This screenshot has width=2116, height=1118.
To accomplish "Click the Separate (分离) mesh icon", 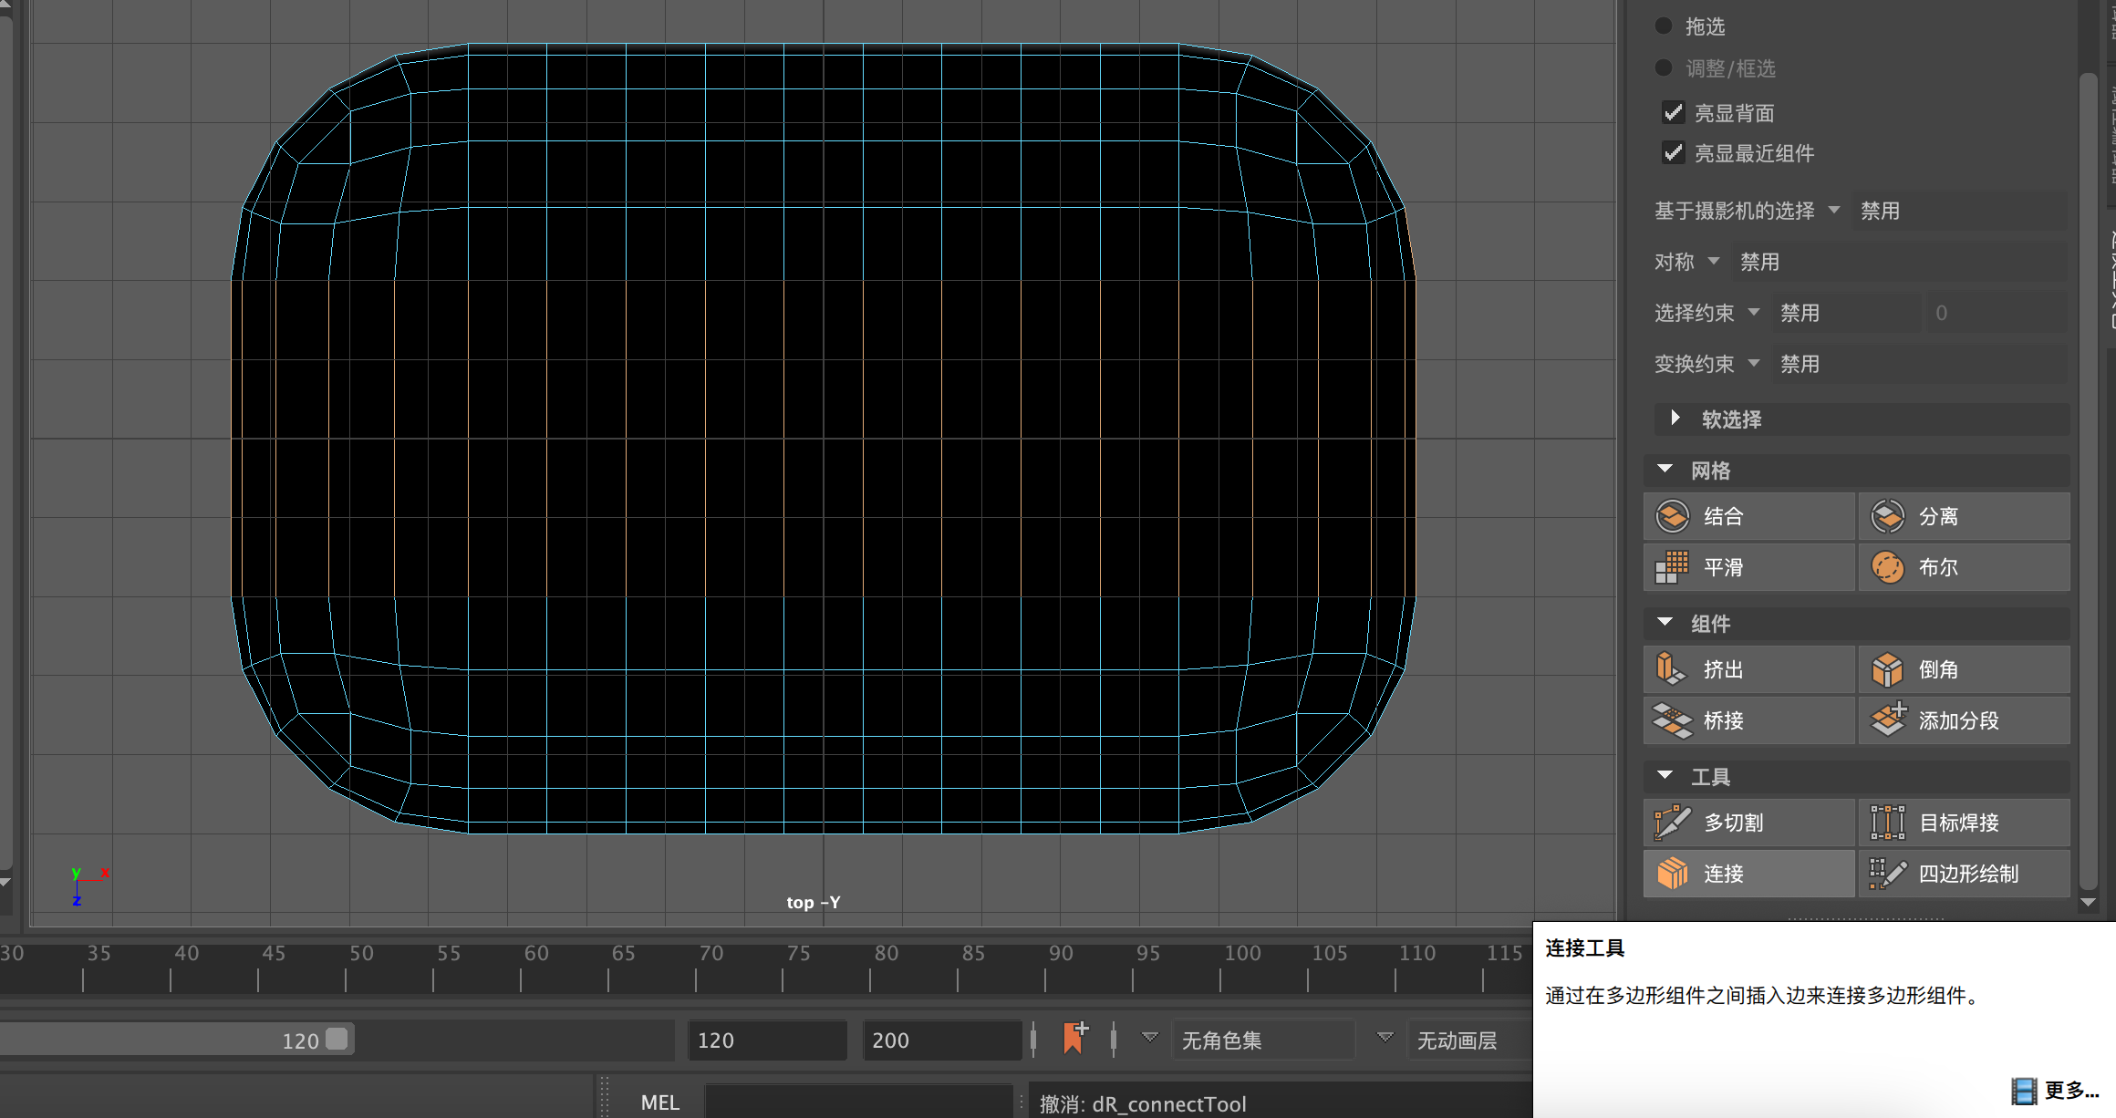I will click(1887, 516).
